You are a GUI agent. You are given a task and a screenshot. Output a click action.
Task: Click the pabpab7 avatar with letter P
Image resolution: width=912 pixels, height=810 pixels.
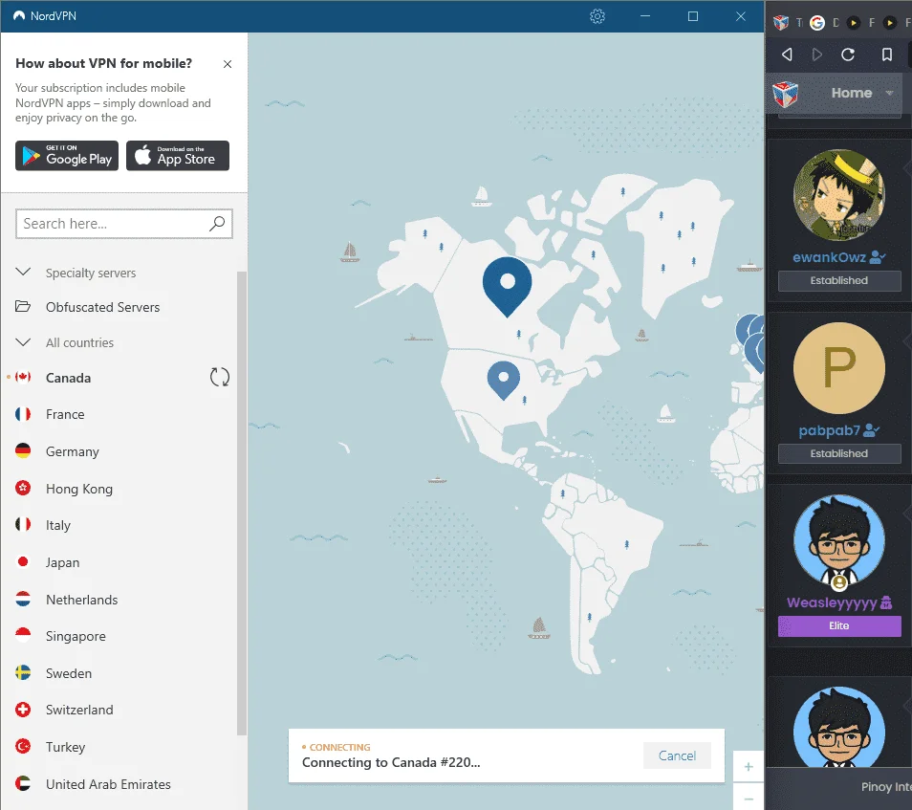pos(839,368)
